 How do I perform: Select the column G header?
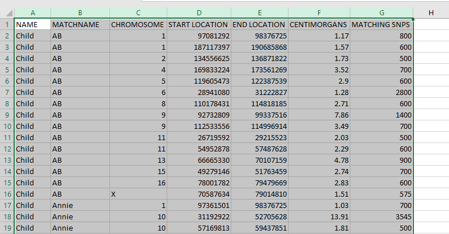382,12
